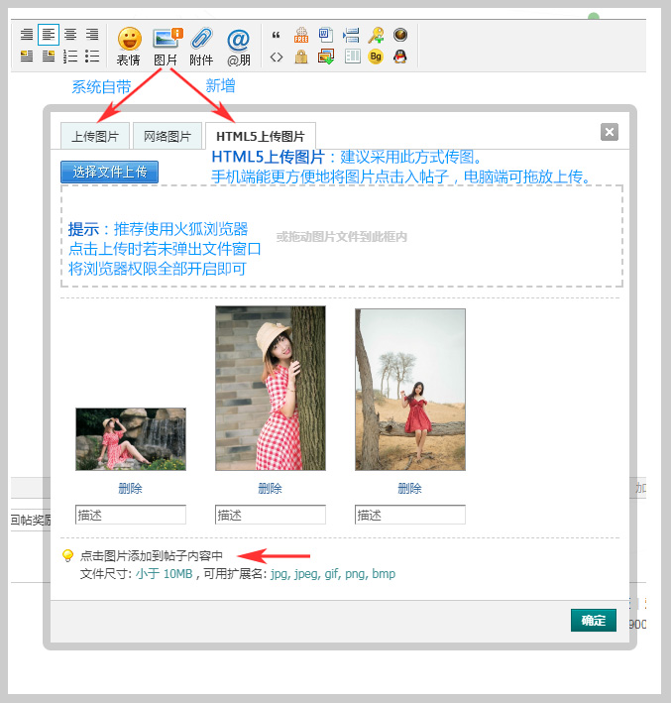Click the desert red dress thumbnail

[410, 390]
